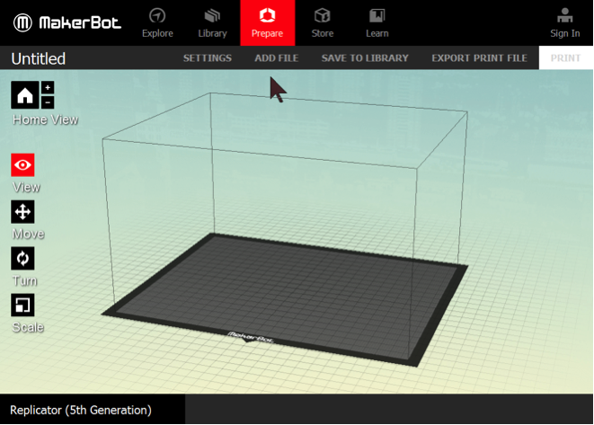The width and height of the screenshot is (594, 425).
Task: Open the Library tab
Action: click(x=212, y=22)
